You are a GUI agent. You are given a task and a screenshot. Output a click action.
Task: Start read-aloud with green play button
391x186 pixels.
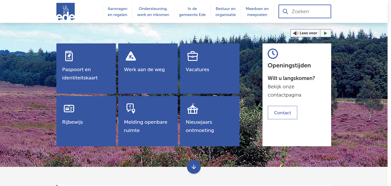(x=325, y=33)
